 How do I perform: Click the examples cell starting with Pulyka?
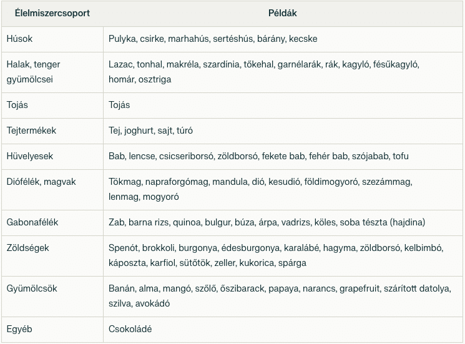coord(212,39)
